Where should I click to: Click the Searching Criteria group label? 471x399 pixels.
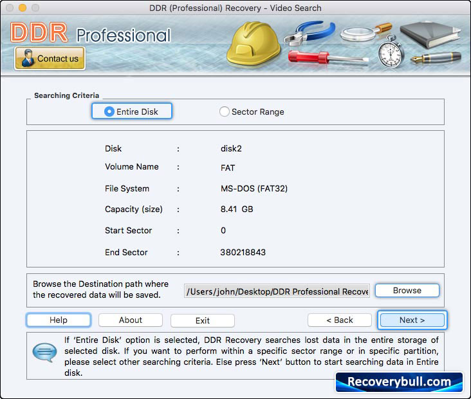66,95
